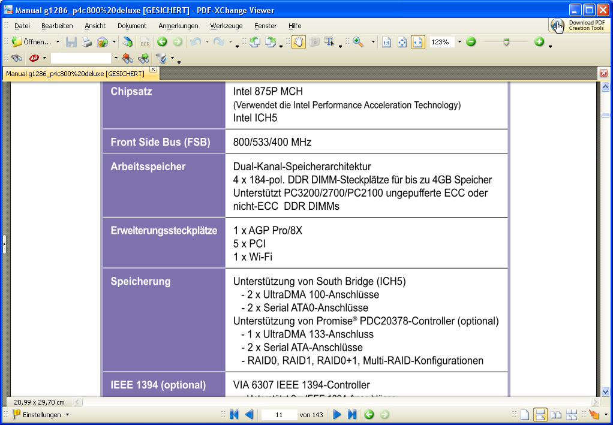This screenshot has width=613, height=425.
Task: Click into the search text box
Action: pos(81,58)
